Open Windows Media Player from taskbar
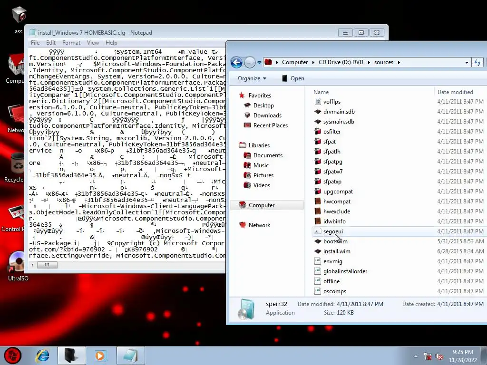Screen dimensions: 487x365 pos(100,355)
